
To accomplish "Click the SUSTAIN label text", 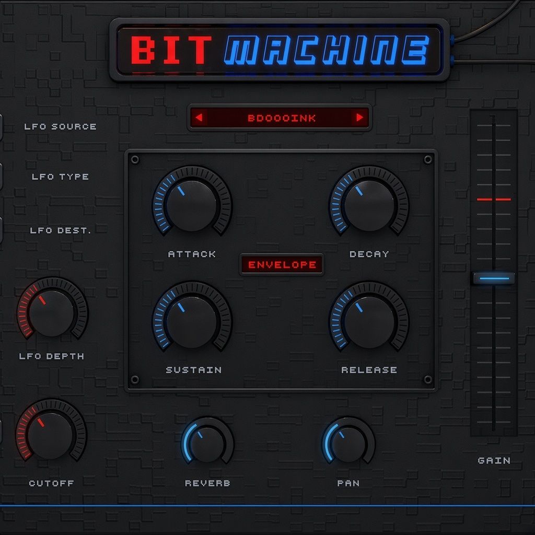I will tap(194, 370).
